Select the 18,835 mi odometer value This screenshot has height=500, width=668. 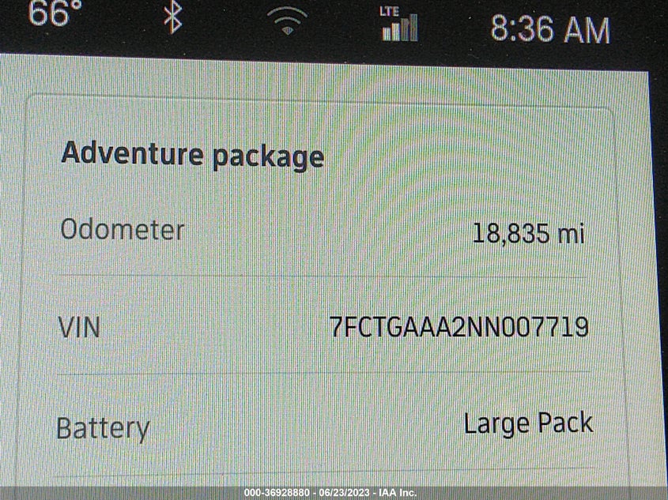pos(528,234)
